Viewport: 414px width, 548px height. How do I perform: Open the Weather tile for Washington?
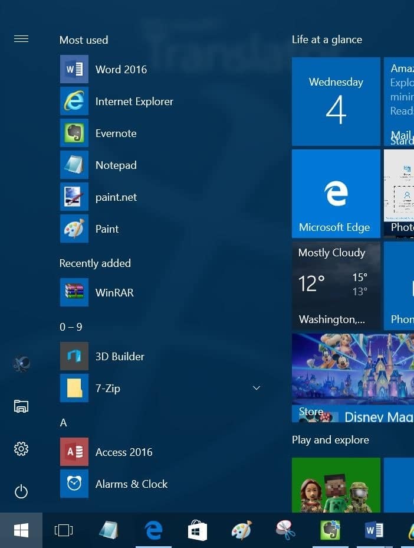[336, 286]
